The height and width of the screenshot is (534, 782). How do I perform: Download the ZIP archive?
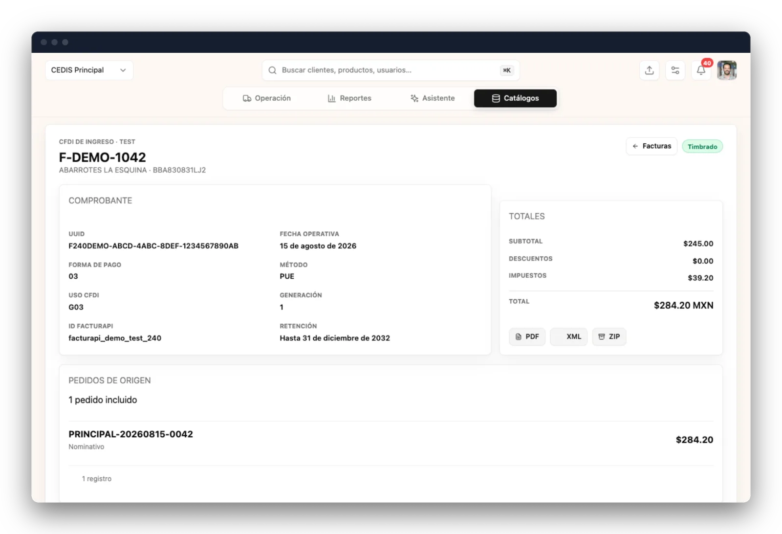[609, 336]
